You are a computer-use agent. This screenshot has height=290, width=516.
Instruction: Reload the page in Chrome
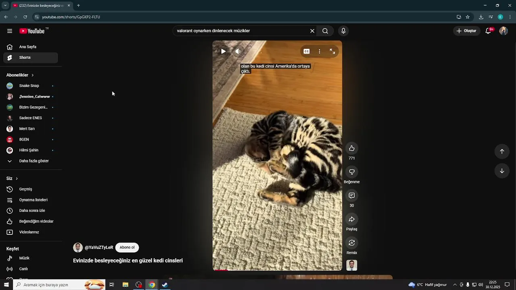[x=25, y=17]
